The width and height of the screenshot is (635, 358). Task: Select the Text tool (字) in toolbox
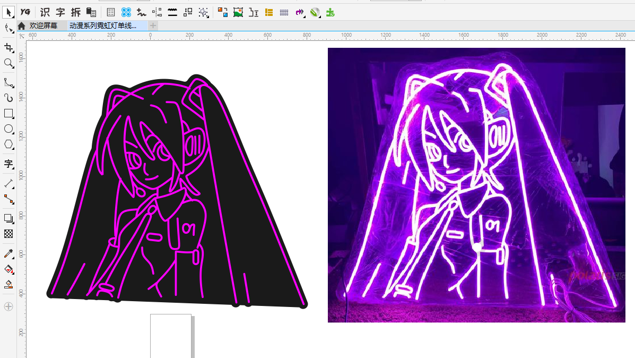point(8,164)
